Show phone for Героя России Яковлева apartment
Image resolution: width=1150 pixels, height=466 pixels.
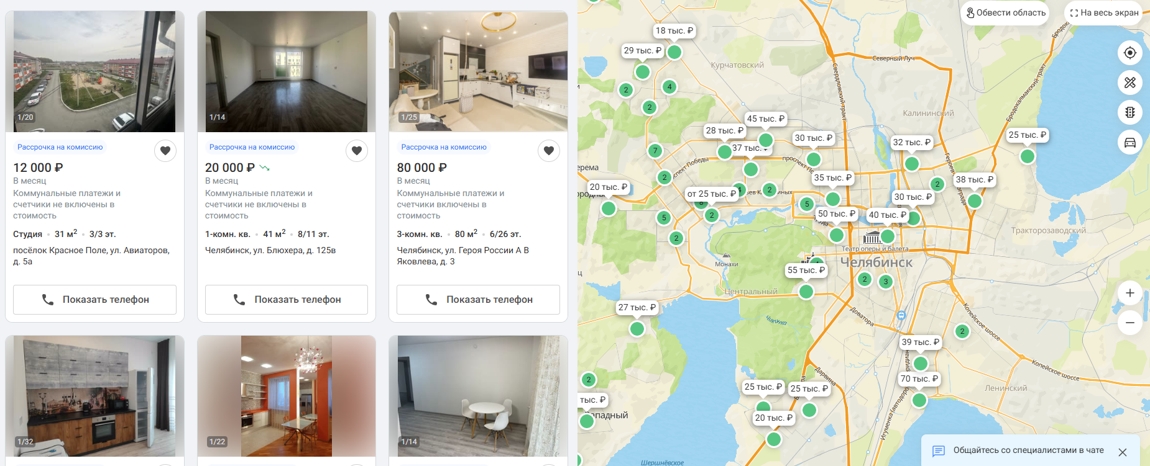[x=478, y=300]
